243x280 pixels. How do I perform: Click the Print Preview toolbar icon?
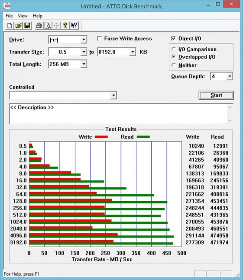click(x=48, y=25)
